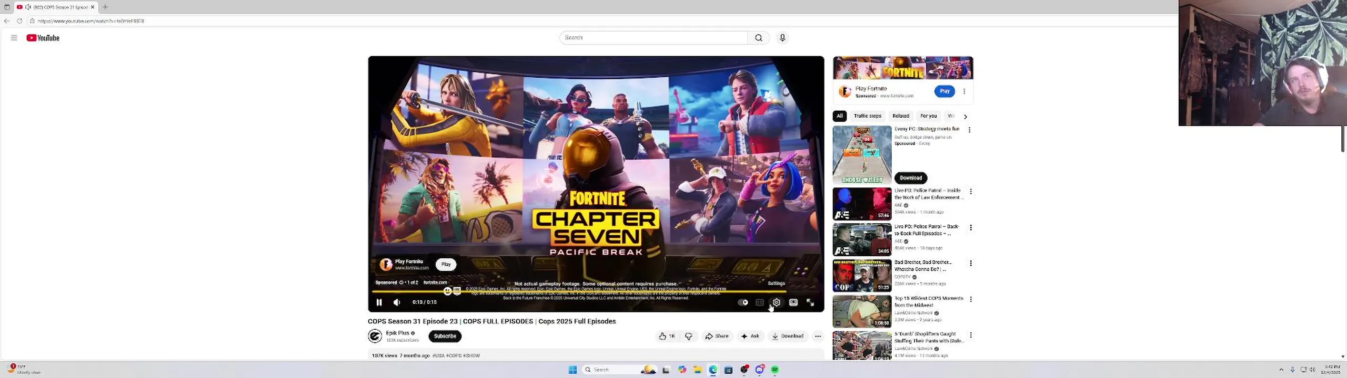The width and height of the screenshot is (1347, 378).
Task: Open the Copilot icon on the taskbar
Action: click(x=682, y=370)
